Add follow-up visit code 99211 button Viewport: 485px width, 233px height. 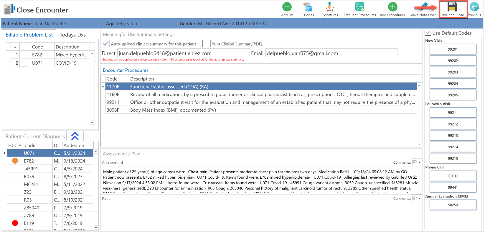pyautogui.click(x=453, y=113)
